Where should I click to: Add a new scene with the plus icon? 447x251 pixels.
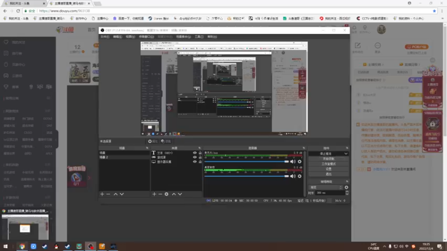[102, 194]
